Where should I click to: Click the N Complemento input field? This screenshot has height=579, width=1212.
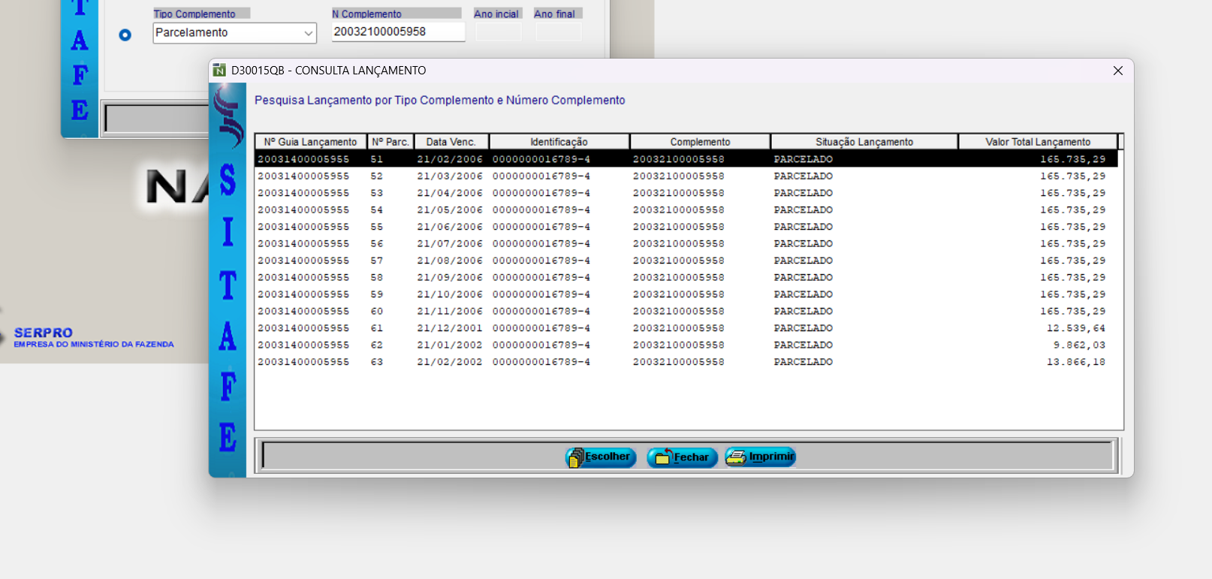tap(398, 32)
